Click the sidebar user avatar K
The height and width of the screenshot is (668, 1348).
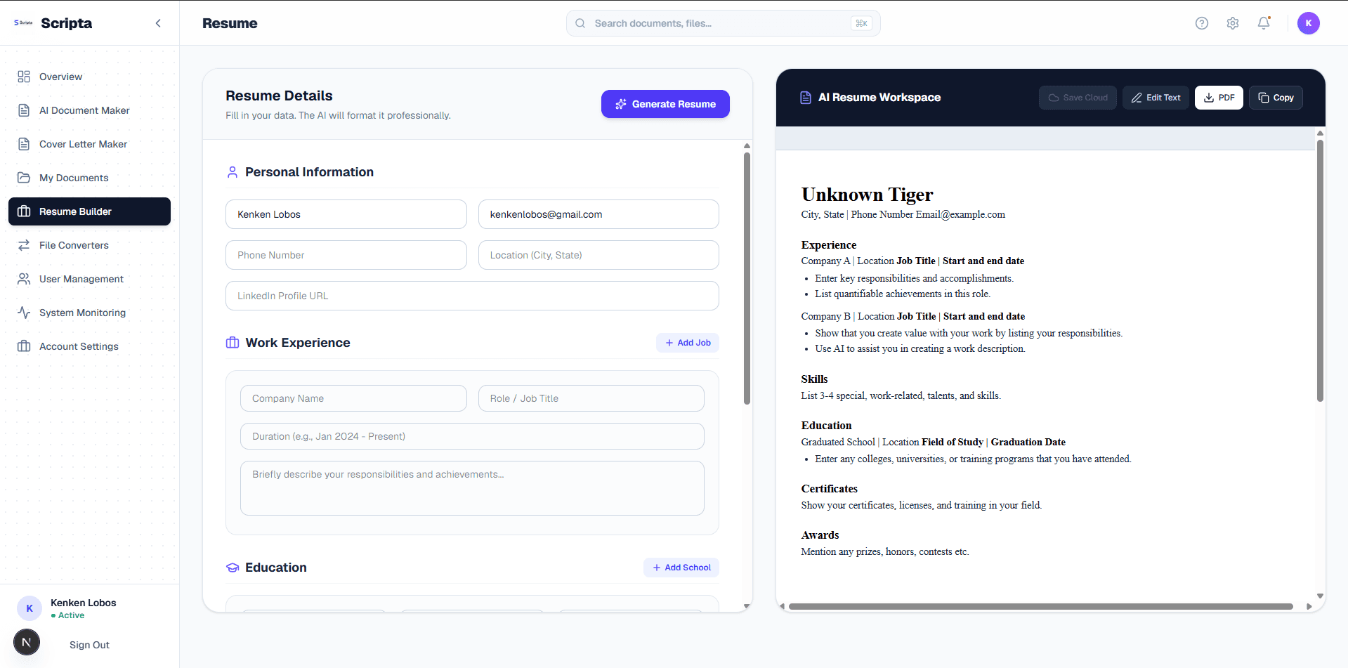click(30, 608)
